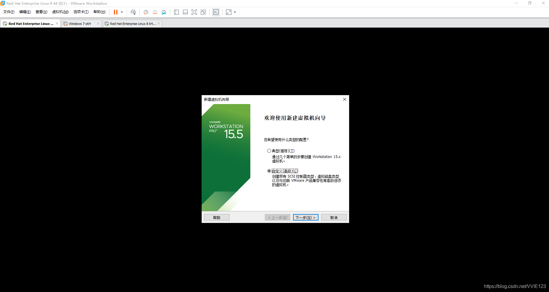549x292 pixels.
Task: Open the snapshot manager icon
Action: pos(164,12)
